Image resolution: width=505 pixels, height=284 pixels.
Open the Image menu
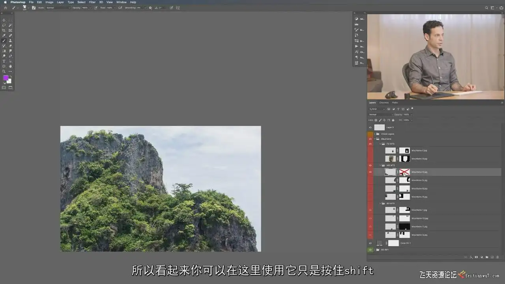(x=49, y=2)
